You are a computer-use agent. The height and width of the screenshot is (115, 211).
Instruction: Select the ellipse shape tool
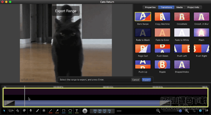click(70, 111)
